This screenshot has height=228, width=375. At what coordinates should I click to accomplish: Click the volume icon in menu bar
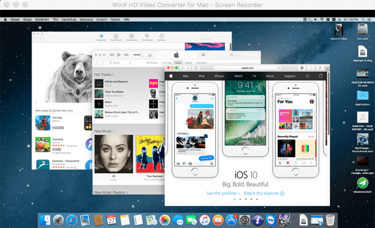316,19
